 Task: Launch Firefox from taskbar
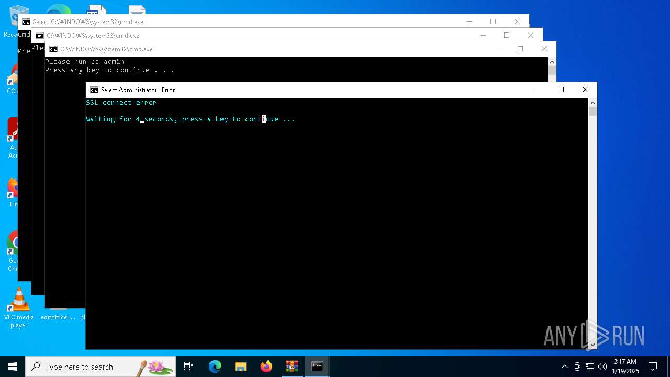(x=266, y=367)
